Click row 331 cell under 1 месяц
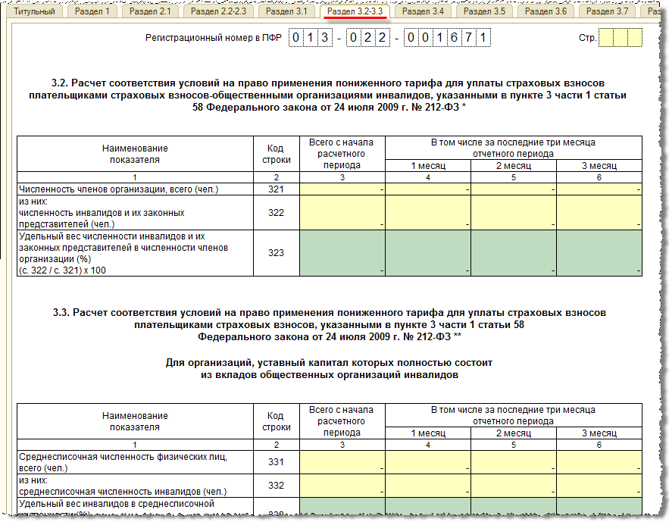Screen dimensions: 669x522 428,462
